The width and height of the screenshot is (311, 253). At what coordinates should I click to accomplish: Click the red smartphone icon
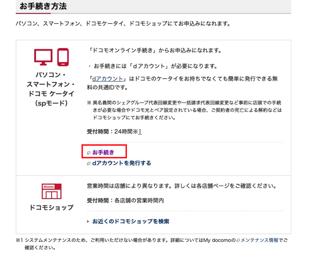[63, 57]
